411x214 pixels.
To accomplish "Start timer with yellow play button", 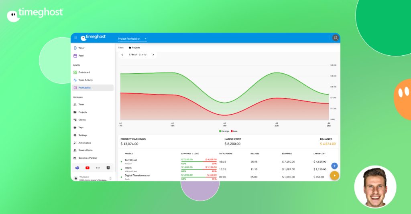I will point(334,175).
